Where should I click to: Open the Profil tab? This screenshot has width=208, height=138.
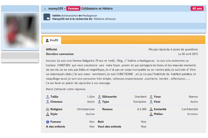pos(52,40)
